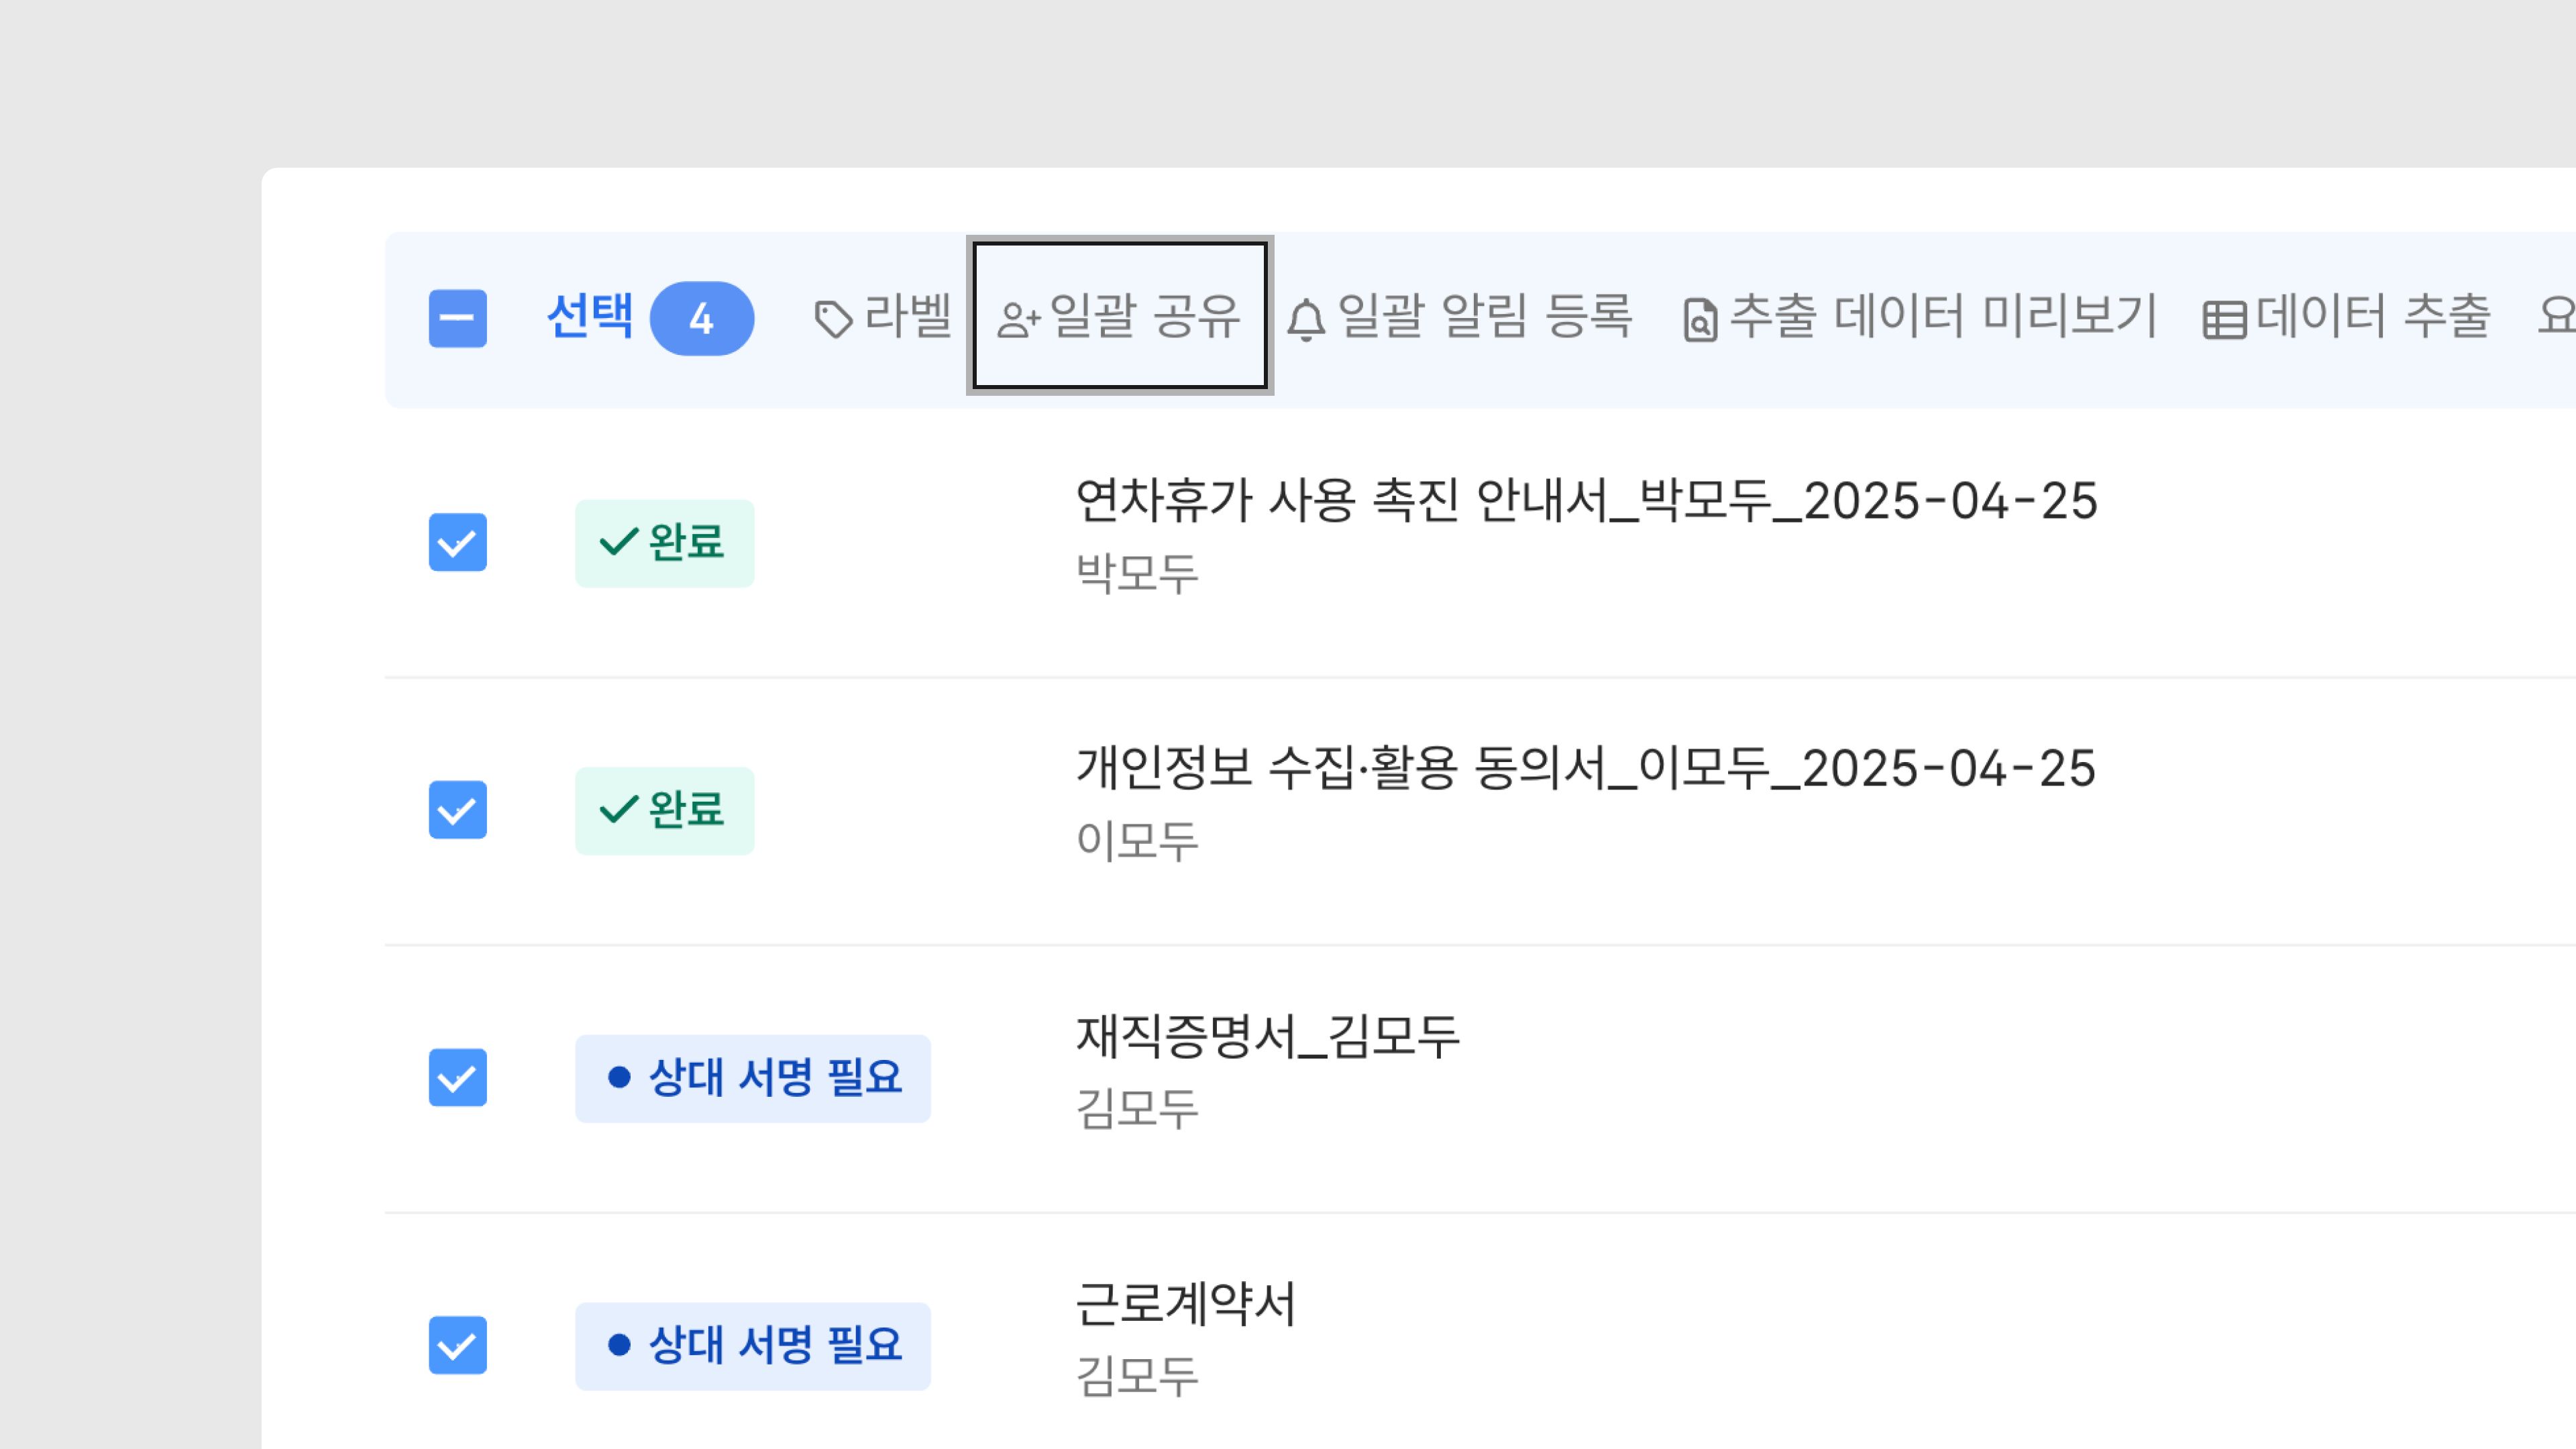Click the 추출 데이터 미리보기 toolbar text
This screenshot has width=2576, height=1449.
click(x=1943, y=316)
